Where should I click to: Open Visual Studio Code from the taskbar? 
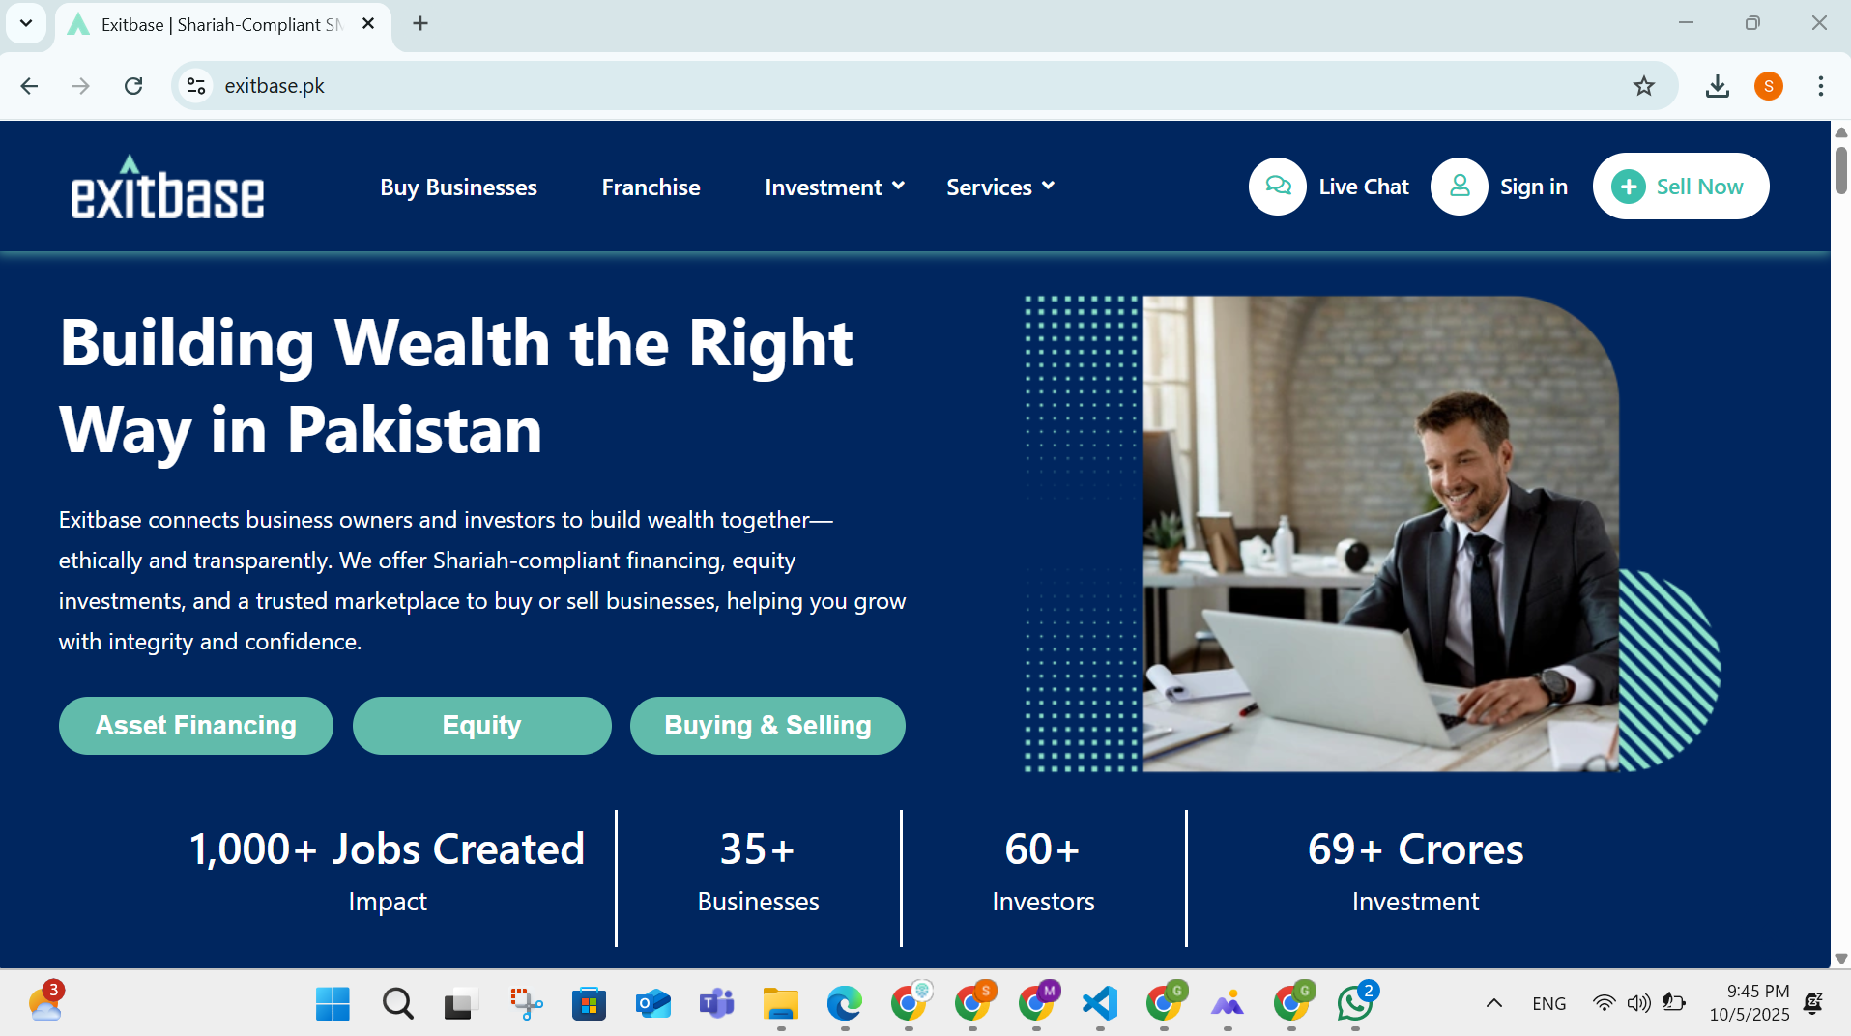1099,1003
